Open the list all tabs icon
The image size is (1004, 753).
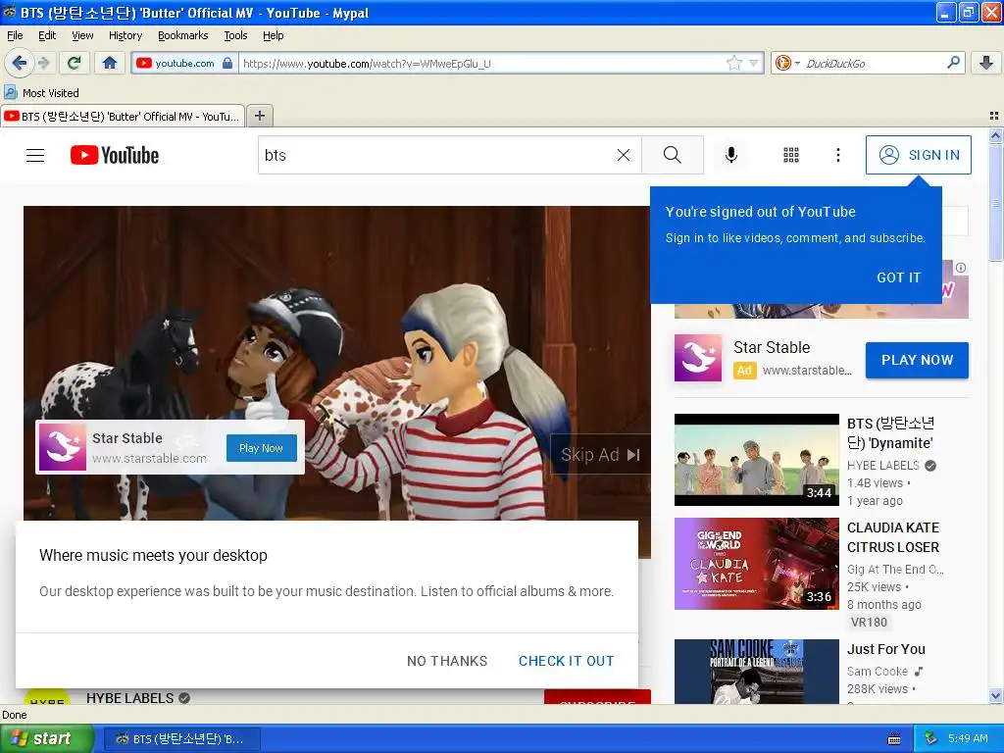(x=994, y=116)
